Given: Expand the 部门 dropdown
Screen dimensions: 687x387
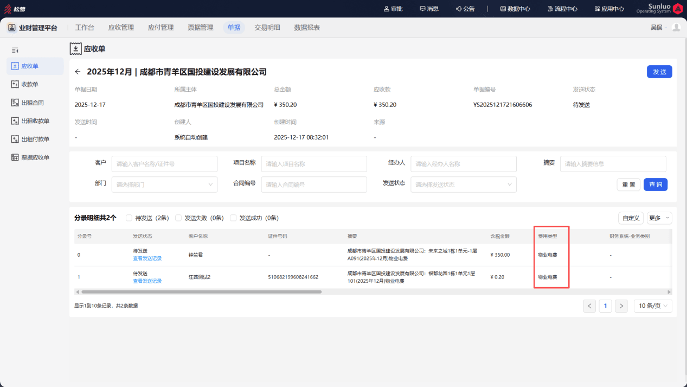Looking at the screenshot, I should click(164, 185).
